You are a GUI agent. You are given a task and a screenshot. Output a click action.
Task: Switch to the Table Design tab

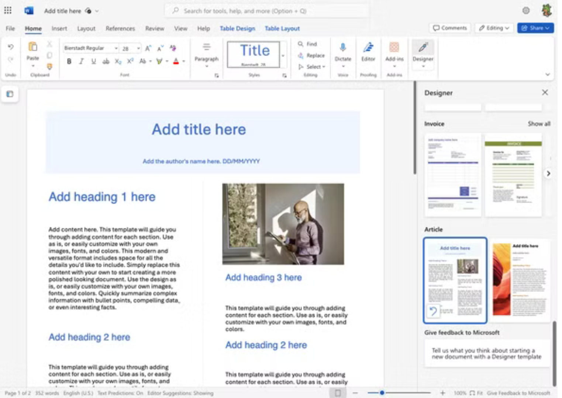(237, 28)
